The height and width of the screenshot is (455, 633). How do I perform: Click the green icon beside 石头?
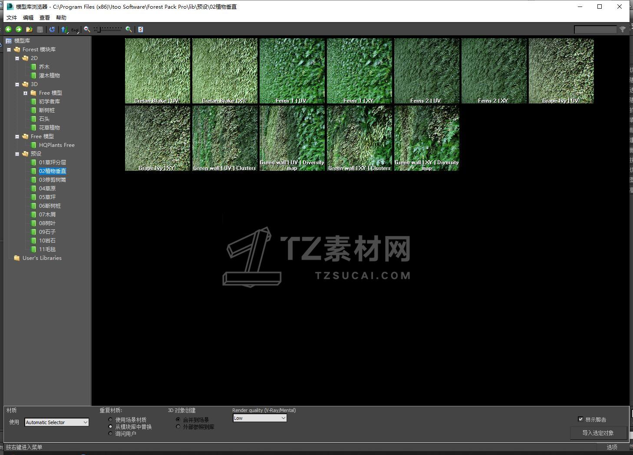(x=33, y=119)
